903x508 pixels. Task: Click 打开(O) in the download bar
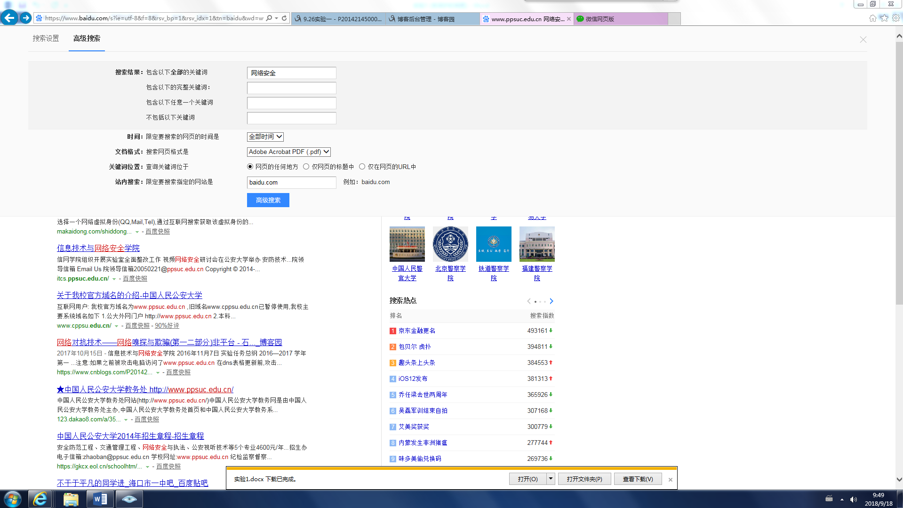(x=527, y=479)
